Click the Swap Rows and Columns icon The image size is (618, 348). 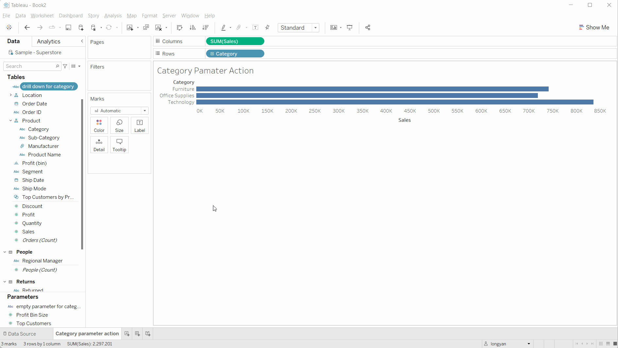click(x=180, y=27)
